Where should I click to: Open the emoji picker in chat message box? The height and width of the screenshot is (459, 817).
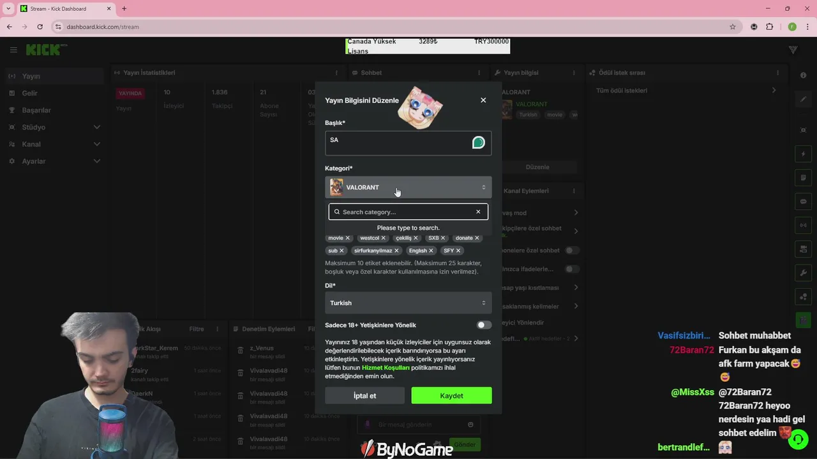click(x=470, y=425)
